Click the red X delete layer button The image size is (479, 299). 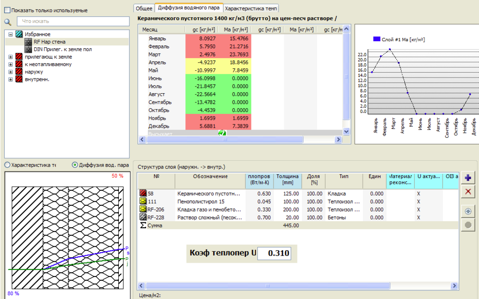(x=468, y=191)
